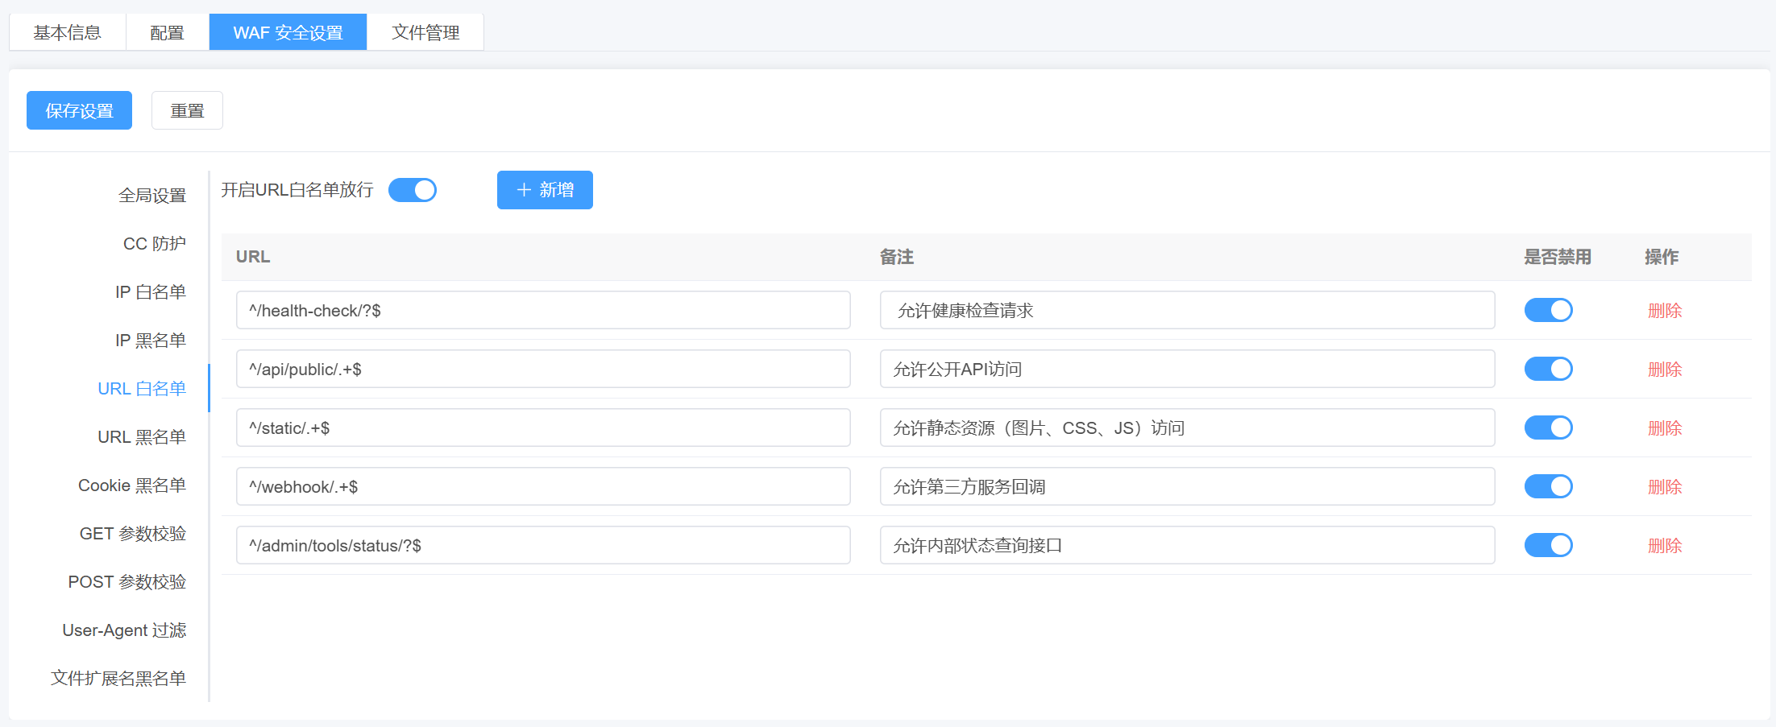The image size is (1776, 727).
Task: Toggle disable switch for webhook rule
Action: 1548,486
